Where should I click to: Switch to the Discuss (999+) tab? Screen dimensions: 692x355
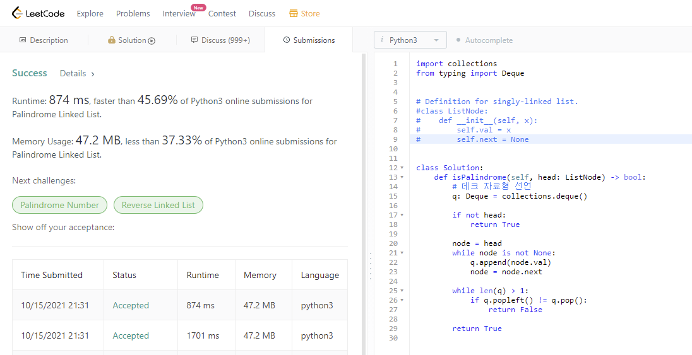[220, 40]
